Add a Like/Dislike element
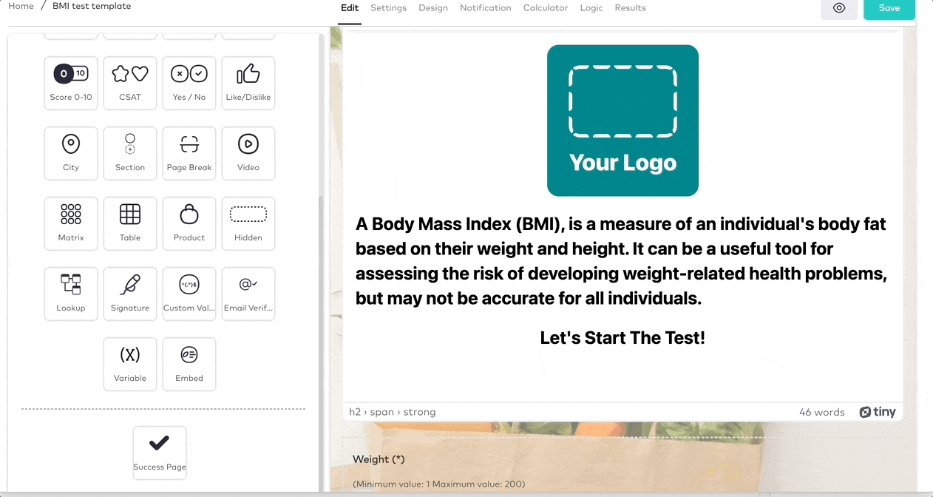This screenshot has height=497, width=933. tap(248, 83)
